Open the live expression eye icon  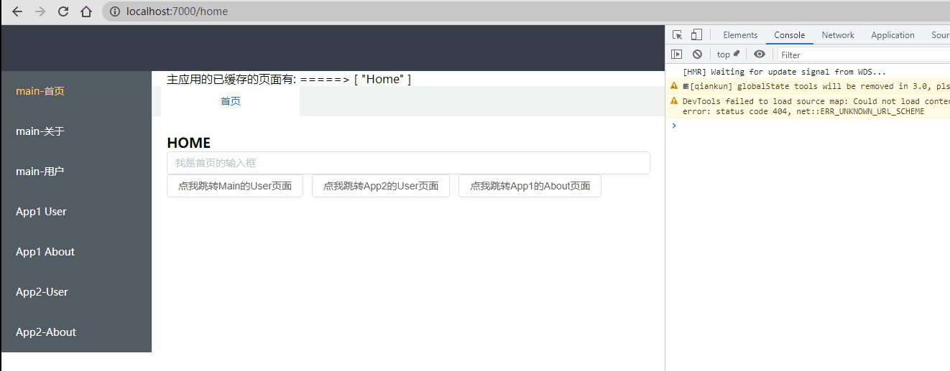tap(760, 54)
